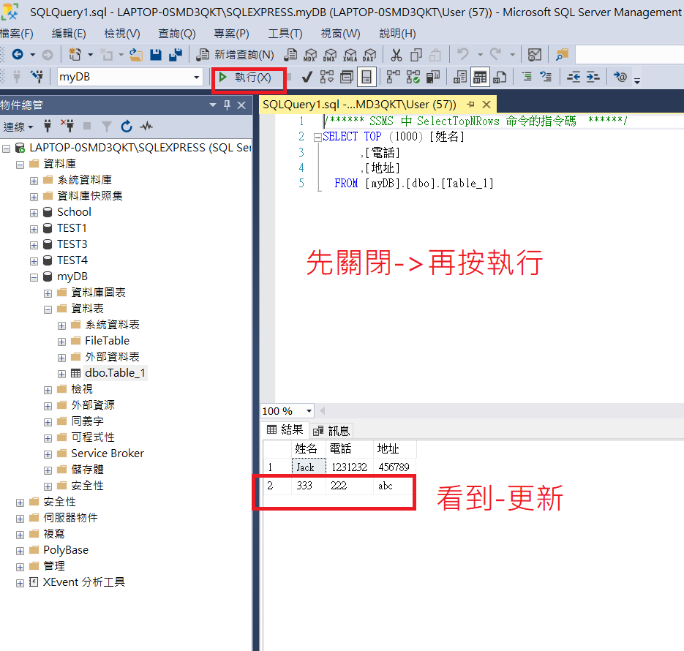Click the New Query (新增查詢) button

point(235,55)
